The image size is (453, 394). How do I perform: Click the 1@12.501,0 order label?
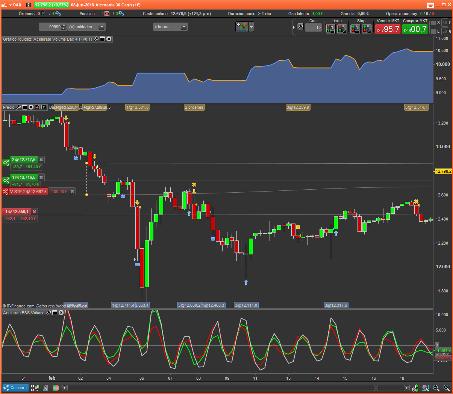click(x=137, y=107)
